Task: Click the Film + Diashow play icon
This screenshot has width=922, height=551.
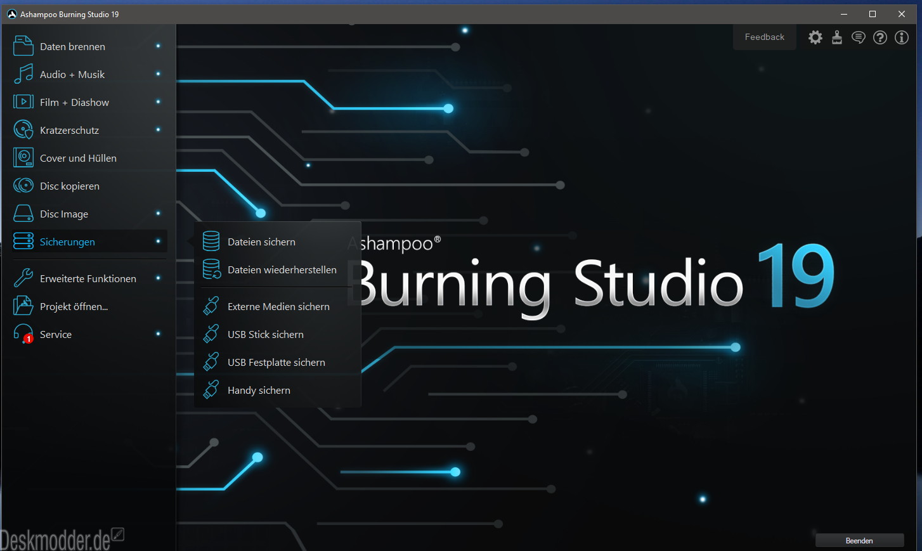Action: [23, 102]
